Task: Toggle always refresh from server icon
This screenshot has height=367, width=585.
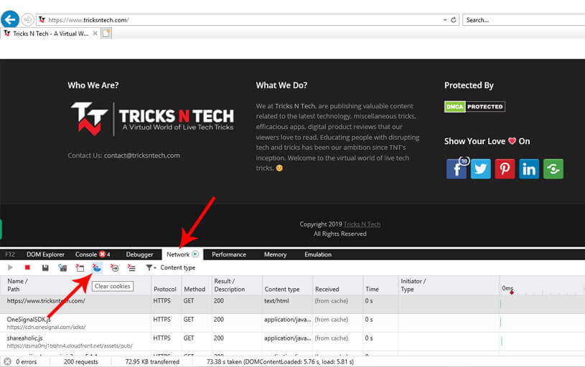Action: point(62,267)
